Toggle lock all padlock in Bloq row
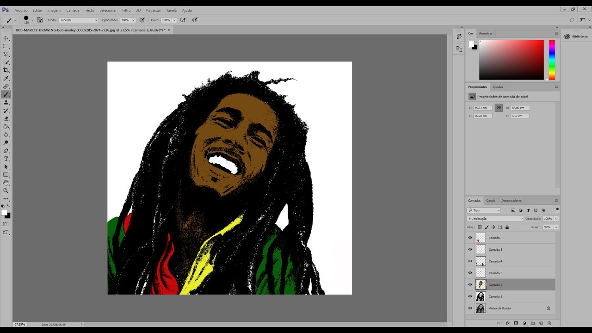 point(507,227)
